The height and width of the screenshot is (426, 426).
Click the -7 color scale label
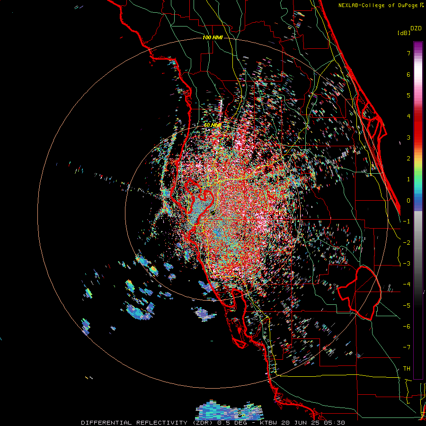[x=407, y=347]
